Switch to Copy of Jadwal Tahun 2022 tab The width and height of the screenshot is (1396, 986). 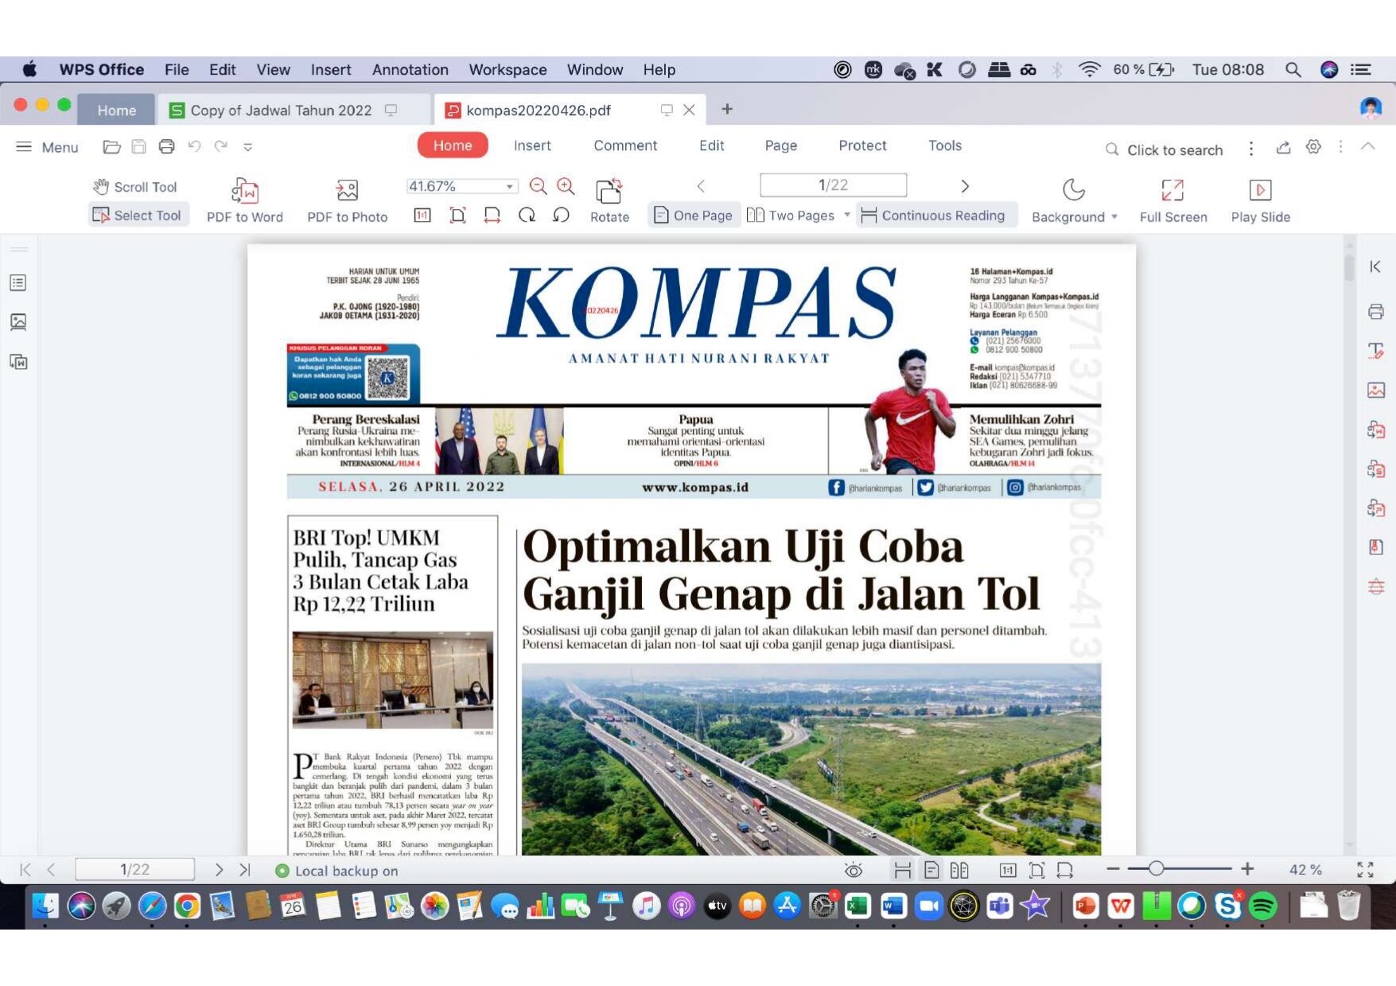point(281,110)
